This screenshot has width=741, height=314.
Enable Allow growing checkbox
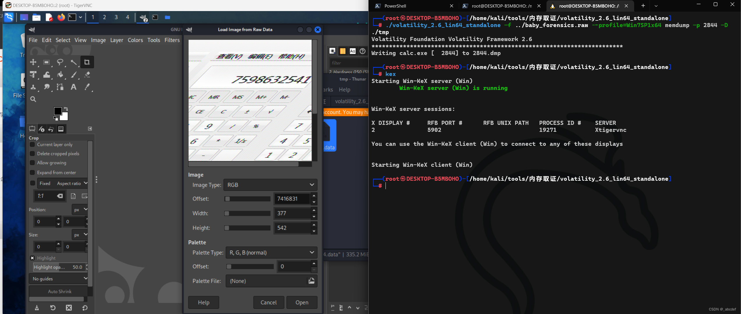pyautogui.click(x=32, y=163)
